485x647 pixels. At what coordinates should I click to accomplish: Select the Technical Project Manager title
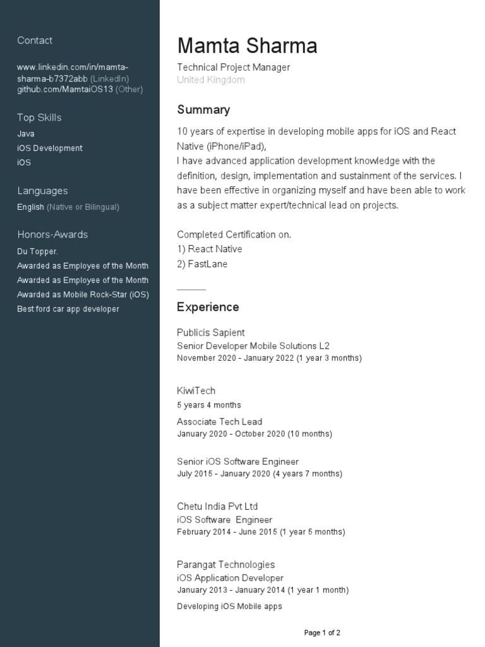click(x=234, y=67)
